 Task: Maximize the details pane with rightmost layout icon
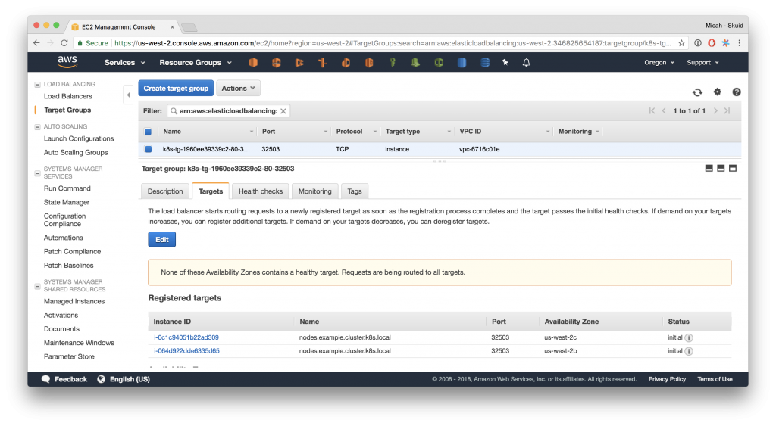[733, 169]
